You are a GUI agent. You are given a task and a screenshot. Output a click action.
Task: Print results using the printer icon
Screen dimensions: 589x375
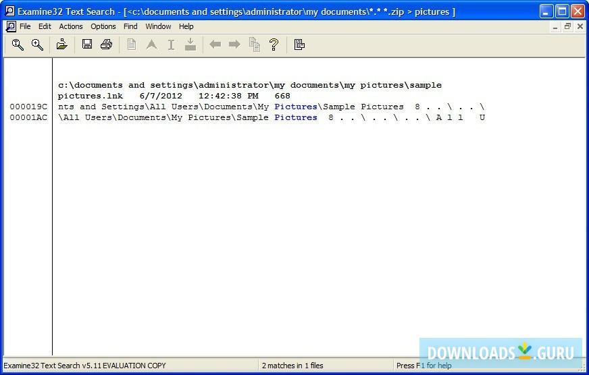106,45
